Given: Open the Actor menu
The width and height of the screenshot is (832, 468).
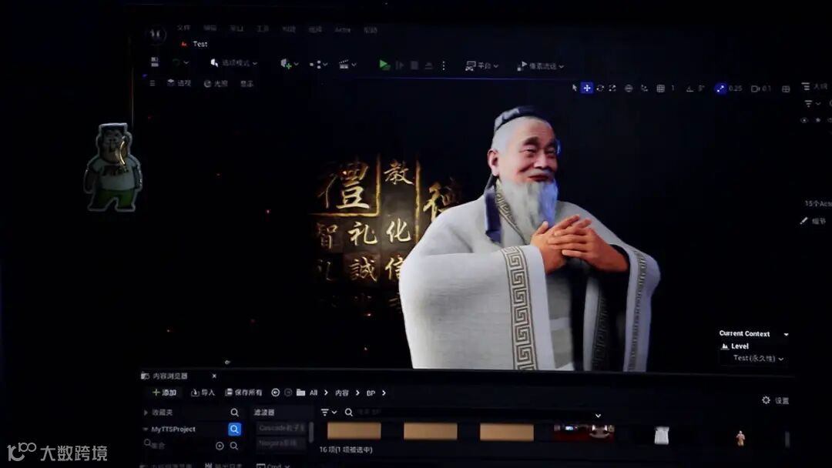Looking at the screenshot, I should tap(343, 30).
